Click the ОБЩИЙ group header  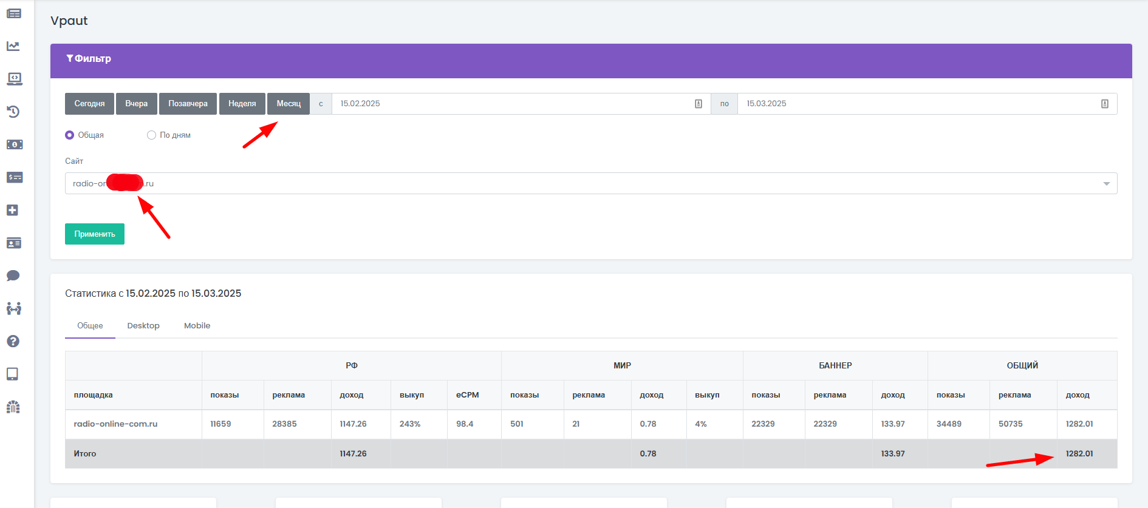(1022, 365)
